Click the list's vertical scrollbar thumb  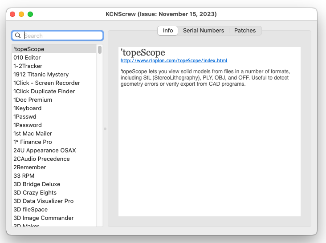pyautogui.click(x=100, y=50)
